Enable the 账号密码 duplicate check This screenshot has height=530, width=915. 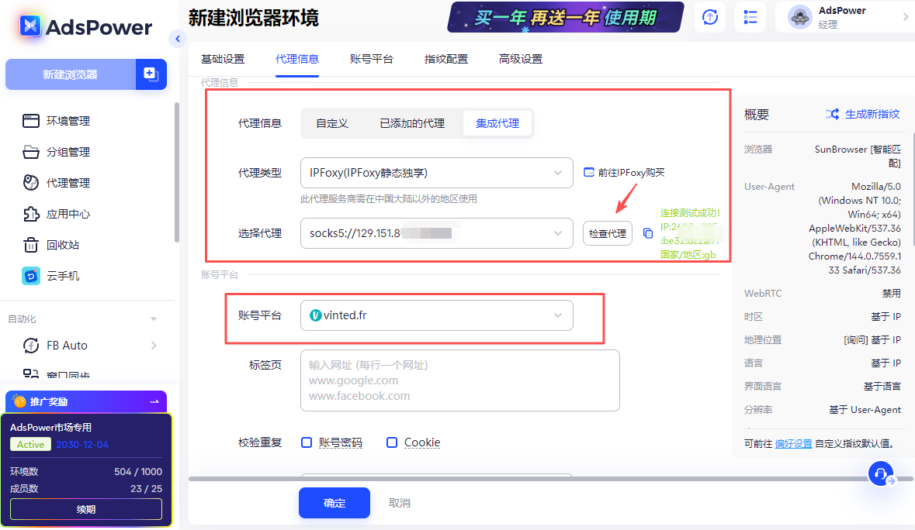[307, 442]
